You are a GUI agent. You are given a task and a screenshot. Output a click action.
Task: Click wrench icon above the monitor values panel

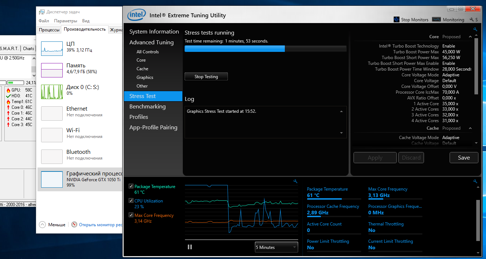point(475,181)
